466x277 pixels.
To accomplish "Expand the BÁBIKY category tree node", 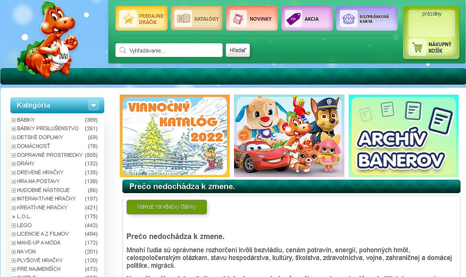I will pos(13,120).
